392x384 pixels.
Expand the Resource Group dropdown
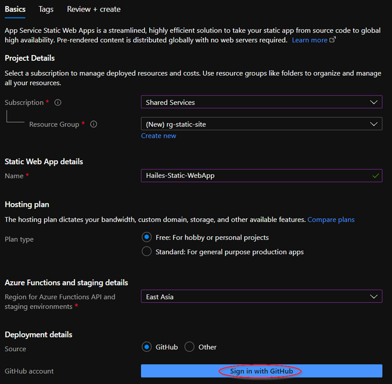(x=261, y=124)
